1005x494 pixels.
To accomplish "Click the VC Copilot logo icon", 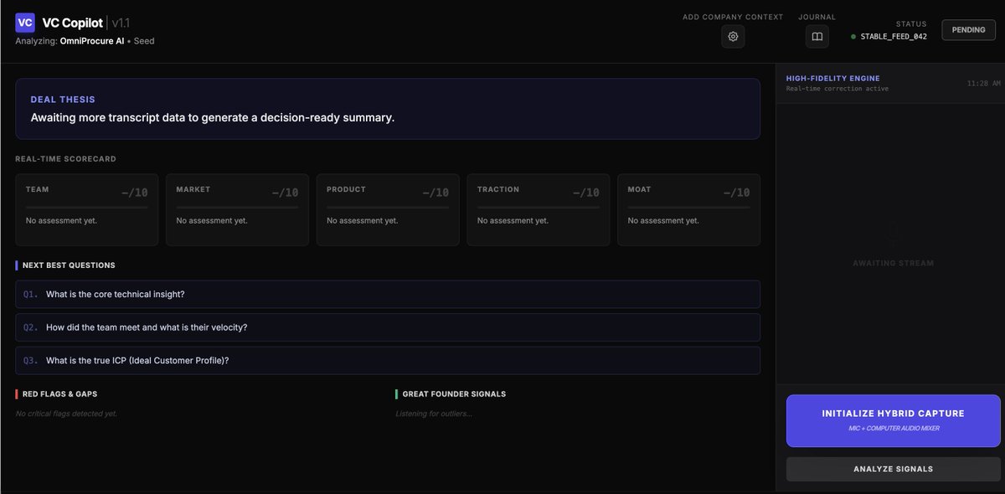I will click(x=25, y=23).
